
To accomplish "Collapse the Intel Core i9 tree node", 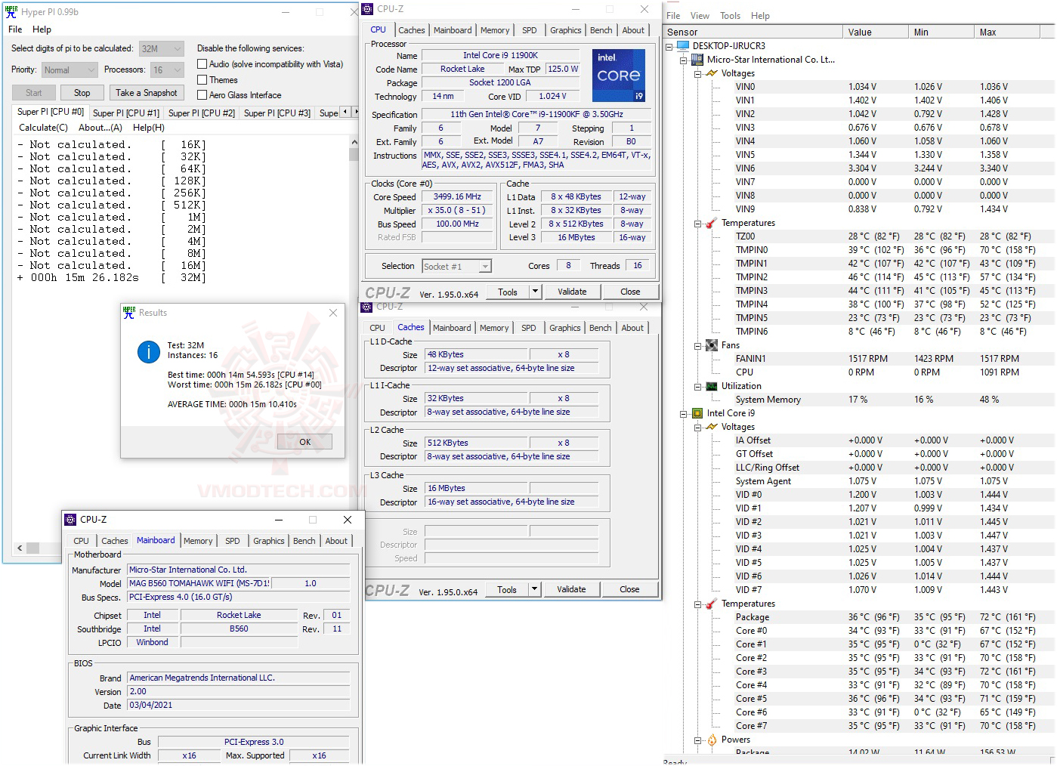I will click(684, 413).
